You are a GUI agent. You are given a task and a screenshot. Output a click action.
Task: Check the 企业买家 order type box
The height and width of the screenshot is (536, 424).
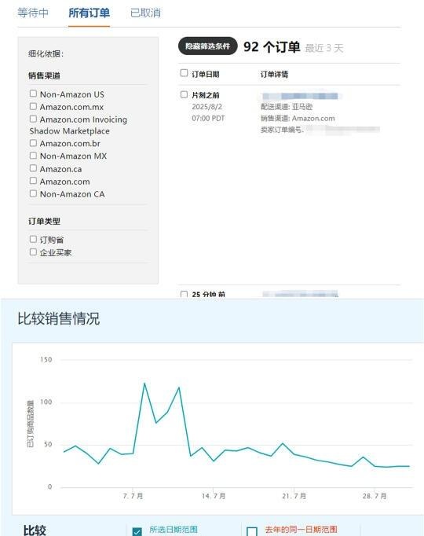(x=33, y=252)
